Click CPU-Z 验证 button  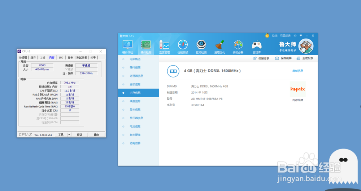point(79,135)
